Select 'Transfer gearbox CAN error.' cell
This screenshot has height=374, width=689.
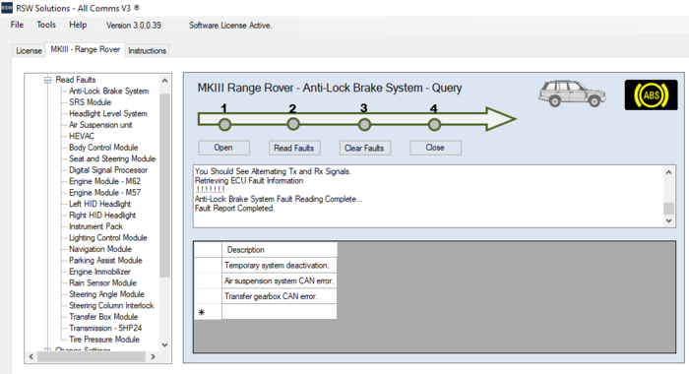point(280,296)
